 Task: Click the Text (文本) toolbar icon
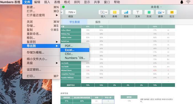[138, 12]
